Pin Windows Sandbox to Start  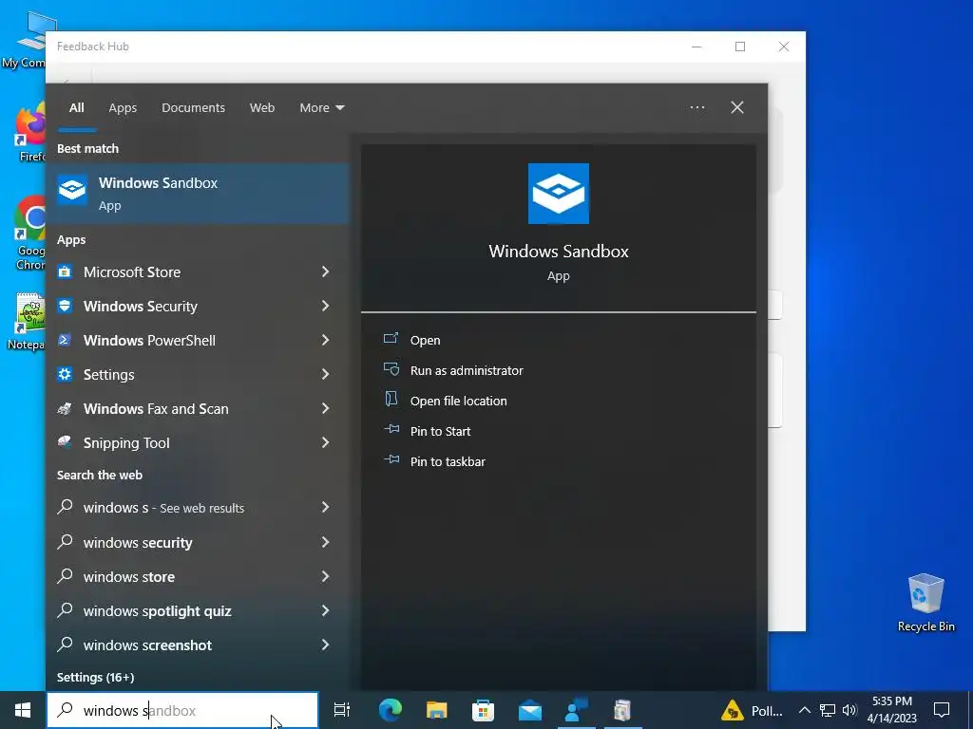tap(427, 431)
